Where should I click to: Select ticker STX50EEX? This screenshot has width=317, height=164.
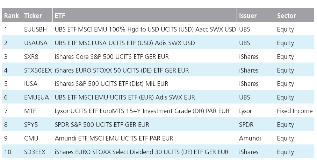[x=38, y=70]
